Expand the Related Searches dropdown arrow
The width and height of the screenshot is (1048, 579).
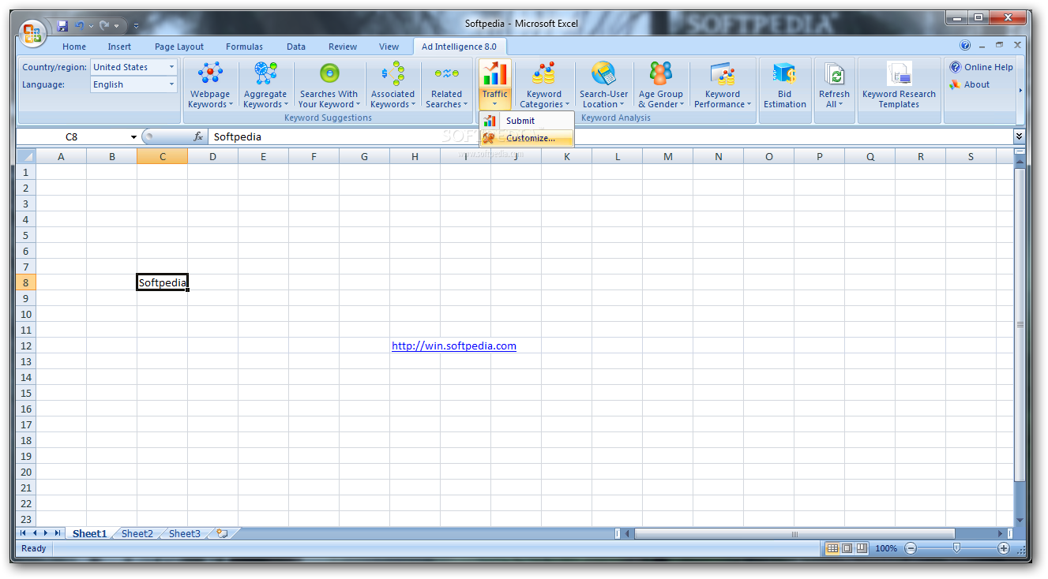click(x=465, y=104)
